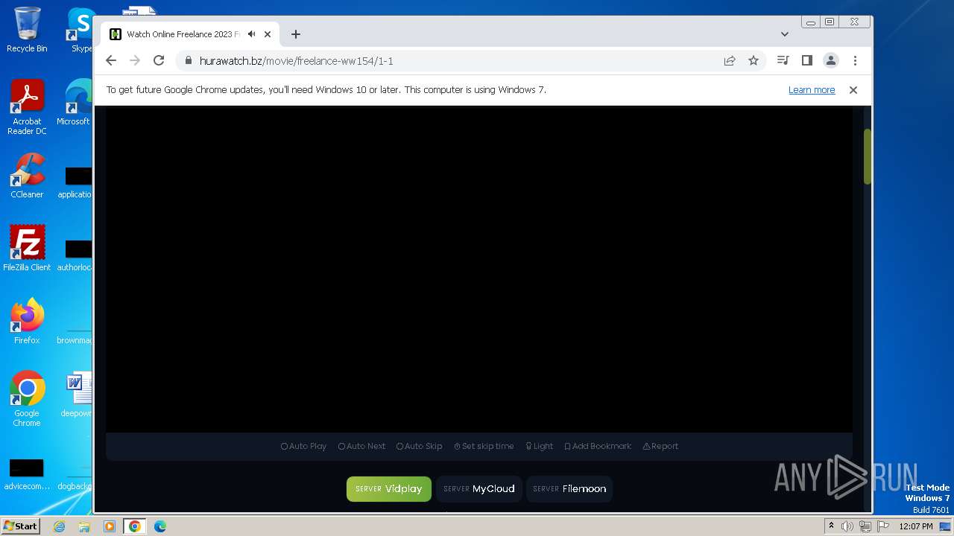Viewport: 954px width, 536px height.
Task: Toggle Auto Skip option
Action: pyautogui.click(x=419, y=446)
